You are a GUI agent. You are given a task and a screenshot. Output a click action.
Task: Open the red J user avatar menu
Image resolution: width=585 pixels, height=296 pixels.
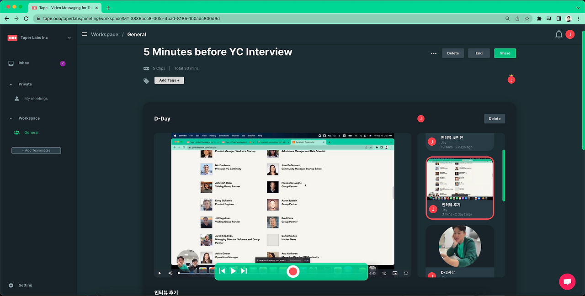570,34
